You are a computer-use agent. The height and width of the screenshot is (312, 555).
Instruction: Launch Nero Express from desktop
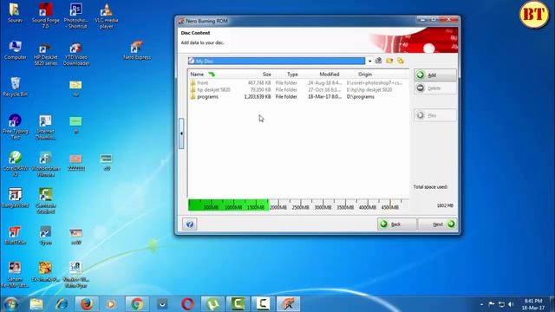click(x=137, y=50)
